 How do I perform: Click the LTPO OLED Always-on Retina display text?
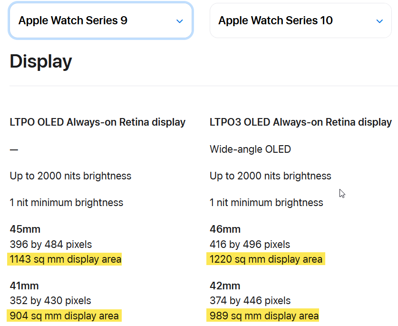click(97, 122)
